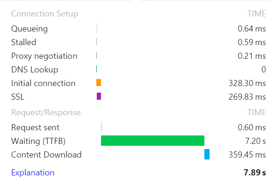Click the Waiting (TTFB) label
Viewport: 270px width, 182px height.
(38, 141)
